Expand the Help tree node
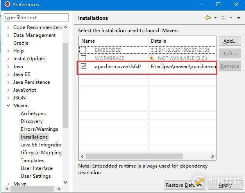Screen dimensions: 245x193 [x=9, y=51]
